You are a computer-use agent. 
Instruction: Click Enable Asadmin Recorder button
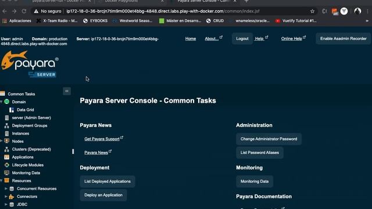coord(344,39)
